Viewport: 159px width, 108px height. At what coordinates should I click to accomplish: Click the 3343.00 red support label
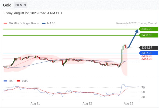click(x=147, y=59)
